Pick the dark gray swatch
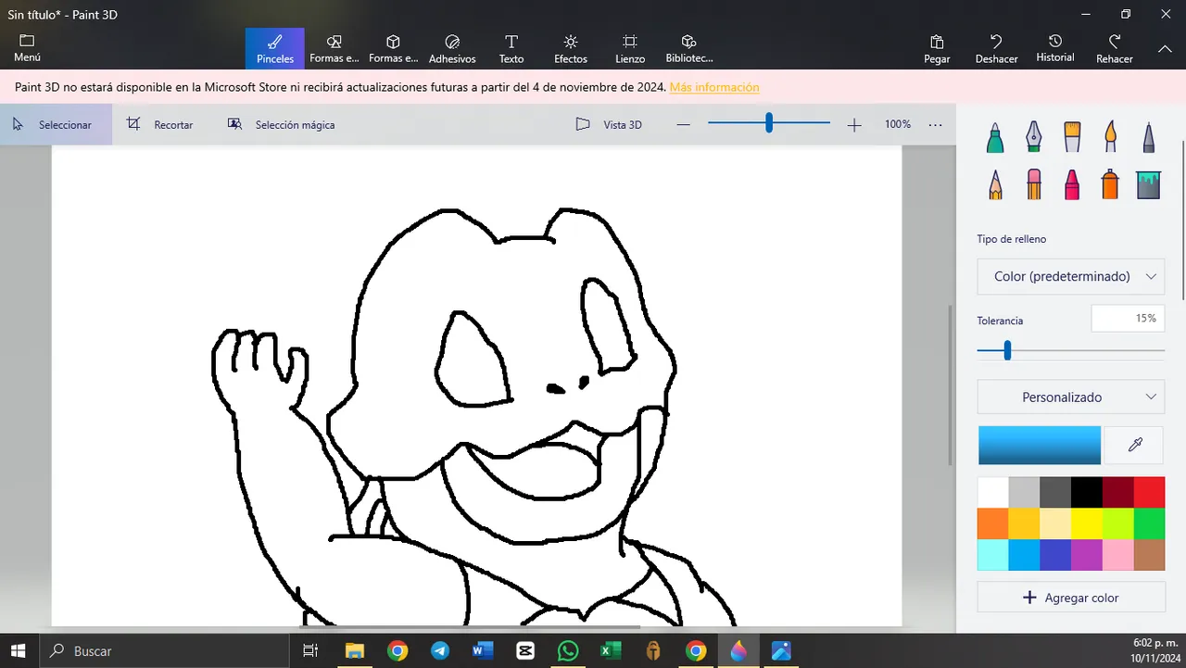 click(x=1055, y=492)
